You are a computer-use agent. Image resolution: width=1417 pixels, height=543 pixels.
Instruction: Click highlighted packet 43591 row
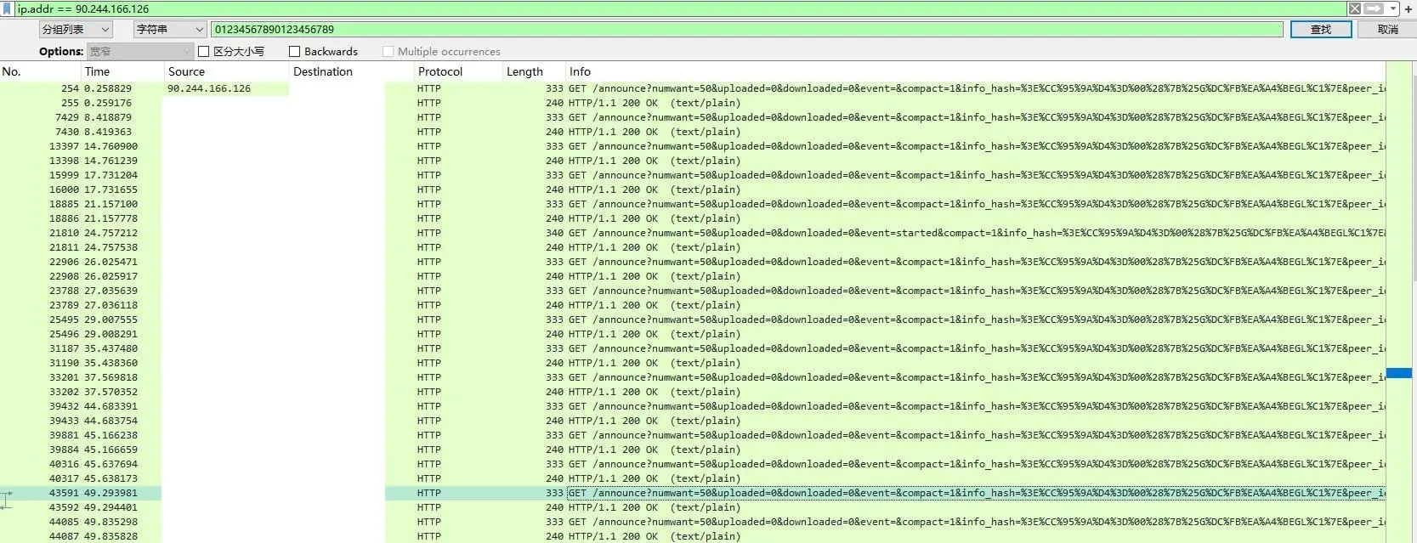pyautogui.click(x=693, y=493)
